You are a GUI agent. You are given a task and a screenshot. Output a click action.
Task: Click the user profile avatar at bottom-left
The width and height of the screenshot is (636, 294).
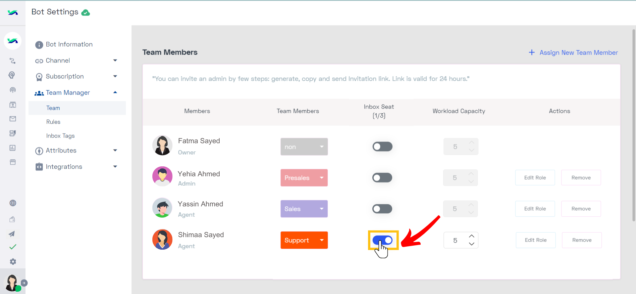12,283
